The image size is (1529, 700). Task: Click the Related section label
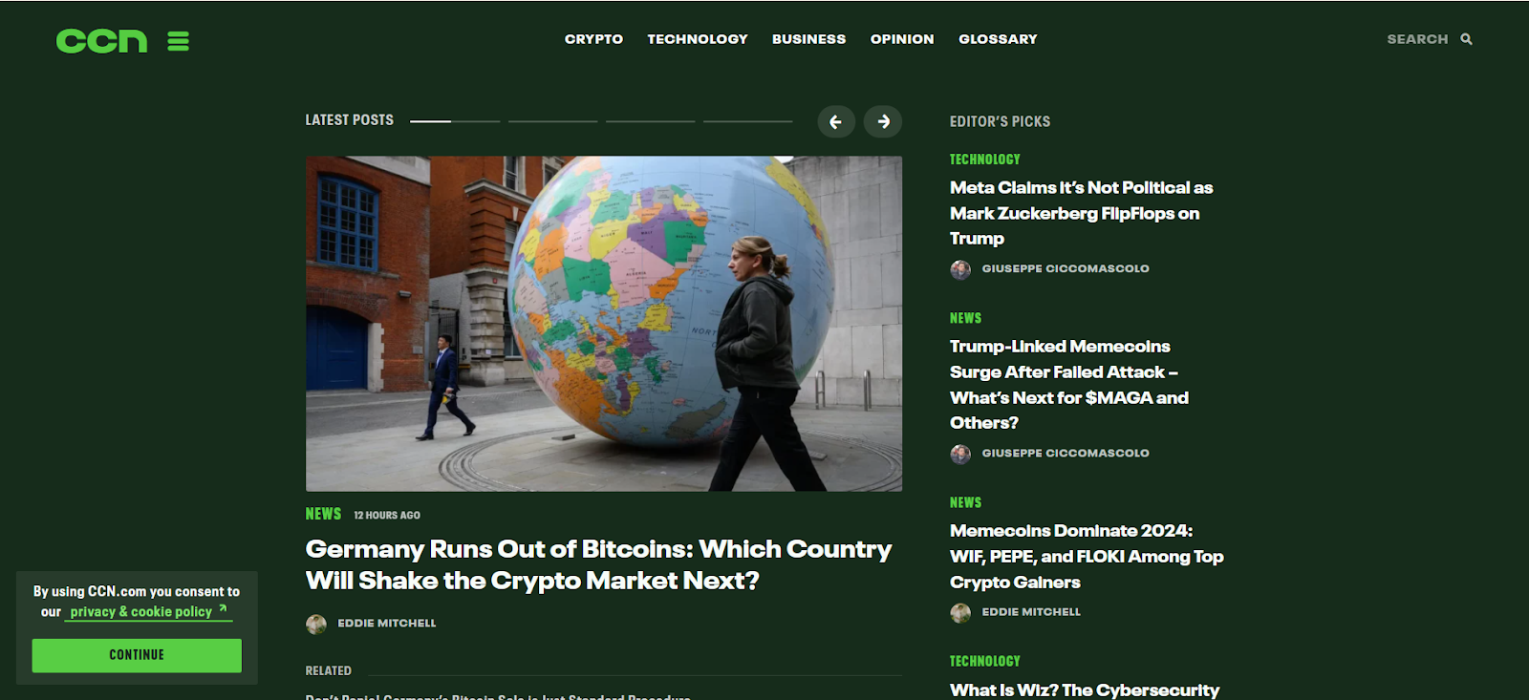(x=328, y=671)
